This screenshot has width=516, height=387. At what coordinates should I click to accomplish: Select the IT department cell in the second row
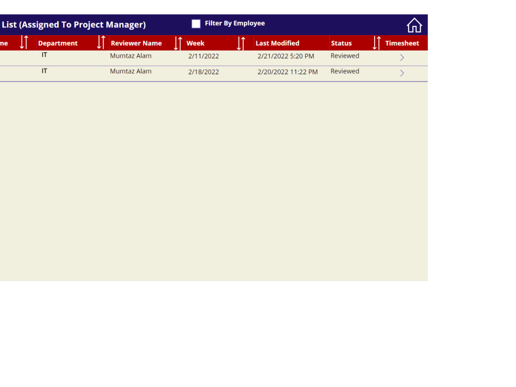click(x=44, y=71)
